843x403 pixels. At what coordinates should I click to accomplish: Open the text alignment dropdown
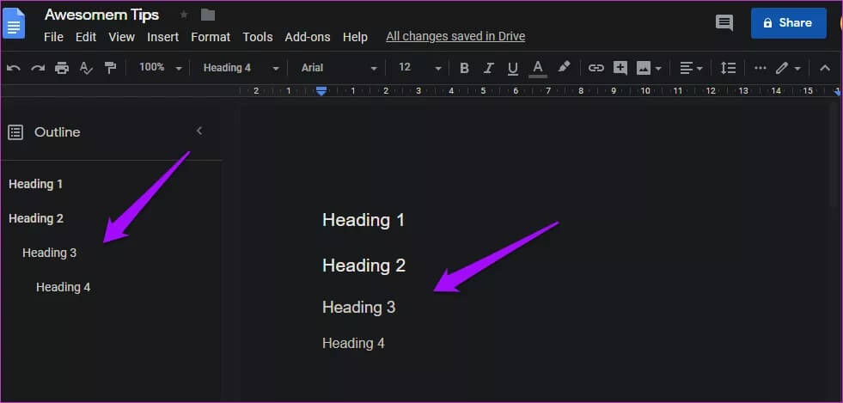tap(692, 68)
